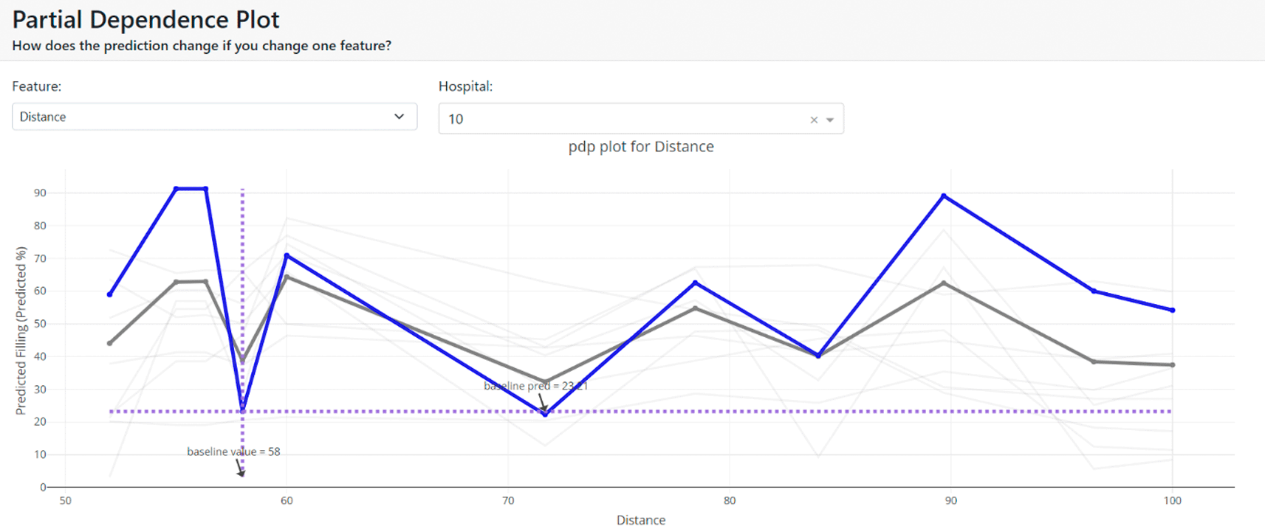Click the blue line's lowest point near distance 72
The height and width of the screenshot is (526, 1265).
click(x=545, y=415)
